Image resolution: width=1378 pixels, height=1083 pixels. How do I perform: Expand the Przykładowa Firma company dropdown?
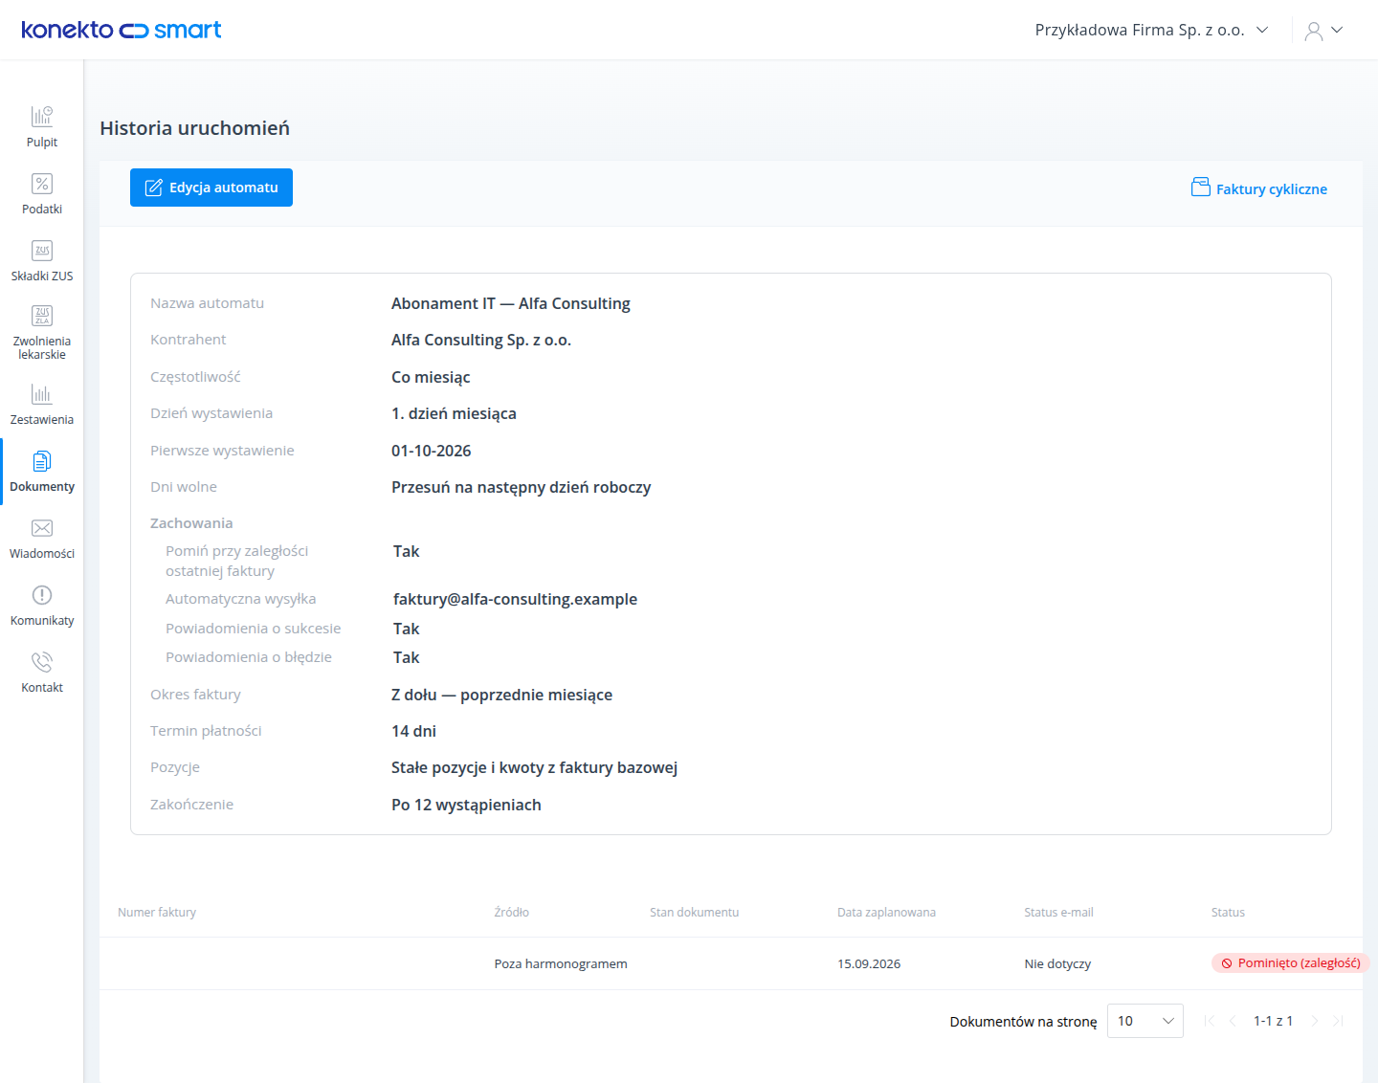(x=1152, y=30)
